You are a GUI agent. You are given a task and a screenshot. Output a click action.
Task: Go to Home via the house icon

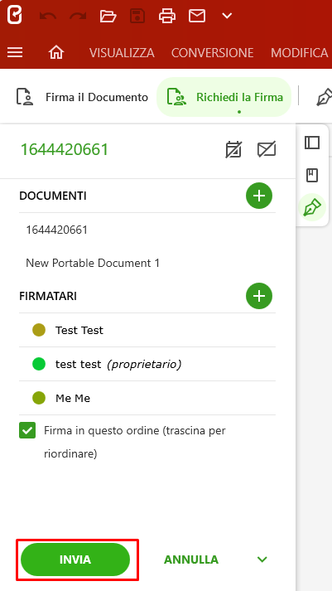tap(56, 52)
